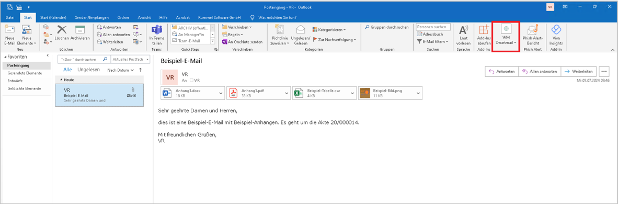Screen dimensions: 618x204
Task: Click the Phish Alert-Bericht button
Action: [533, 35]
